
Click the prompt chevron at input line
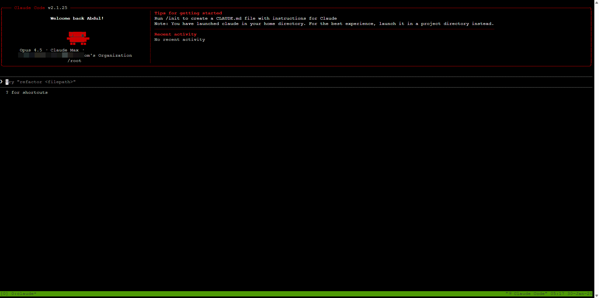[x=2, y=82]
